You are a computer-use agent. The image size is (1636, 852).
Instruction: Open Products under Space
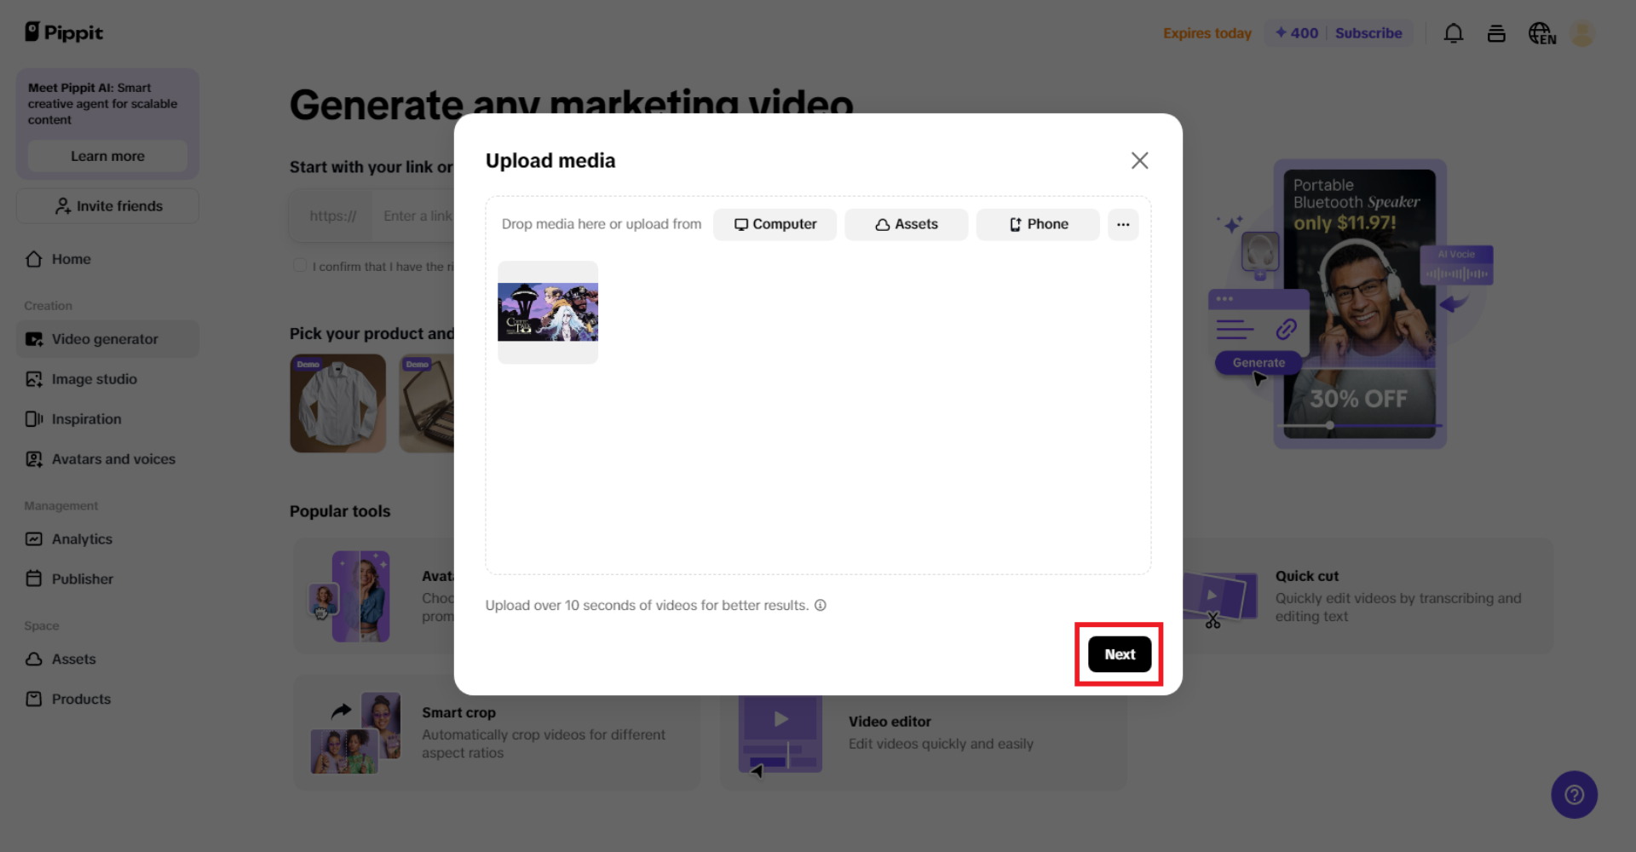click(81, 699)
